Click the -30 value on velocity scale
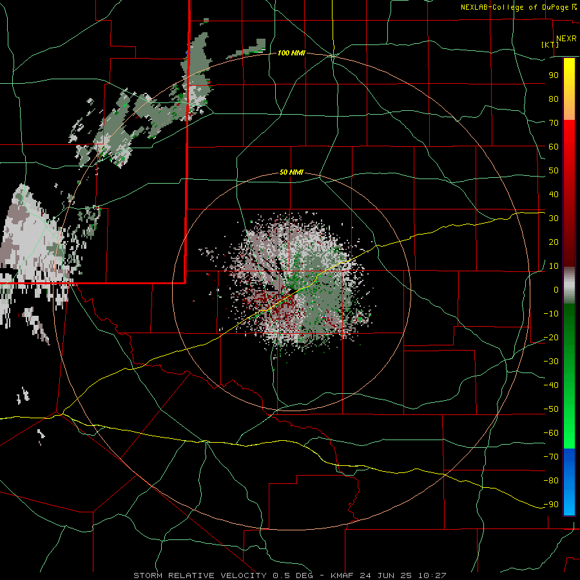The height and width of the screenshot is (580, 580). pyautogui.click(x=551, y=362)
